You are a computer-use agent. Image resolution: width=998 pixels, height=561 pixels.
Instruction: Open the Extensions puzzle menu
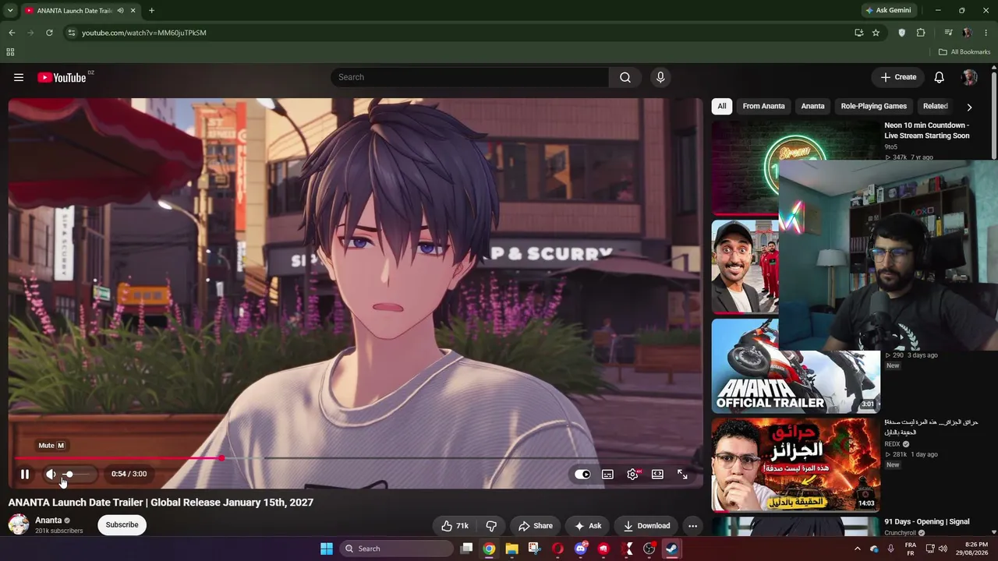point(921,33)
